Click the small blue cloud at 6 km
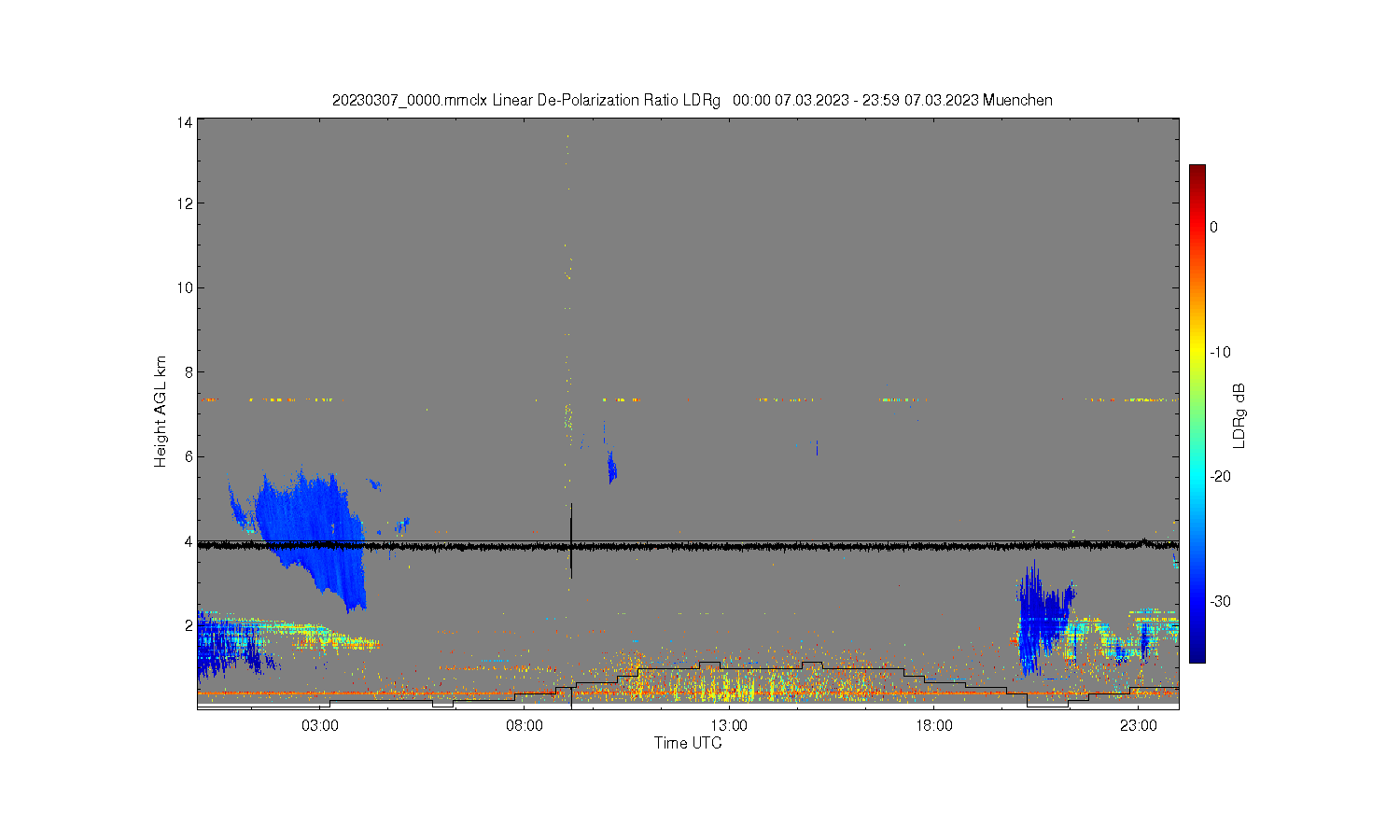Image resolution: width=1400 pixels, height=840 pixels. point(612,467)
